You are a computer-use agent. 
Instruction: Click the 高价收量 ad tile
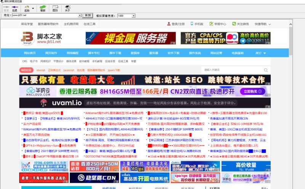tap(246, 166)
